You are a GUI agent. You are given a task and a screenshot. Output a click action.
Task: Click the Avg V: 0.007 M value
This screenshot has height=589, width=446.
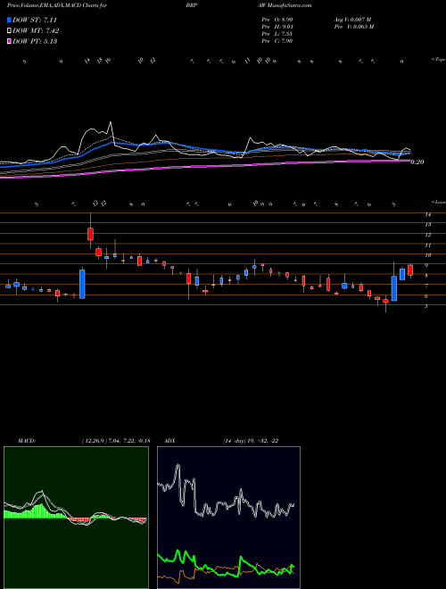tap(351, 19)
